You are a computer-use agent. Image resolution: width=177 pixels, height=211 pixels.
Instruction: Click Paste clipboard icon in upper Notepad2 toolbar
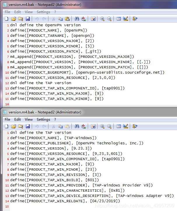[x=67, y=19]
